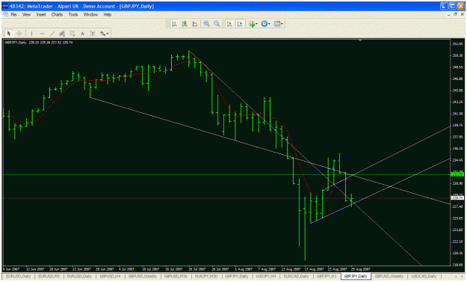Select the arrow cursor tool
Image resolution: width=467 pixels, height=282 pixels.
click(x=9, y=34)
